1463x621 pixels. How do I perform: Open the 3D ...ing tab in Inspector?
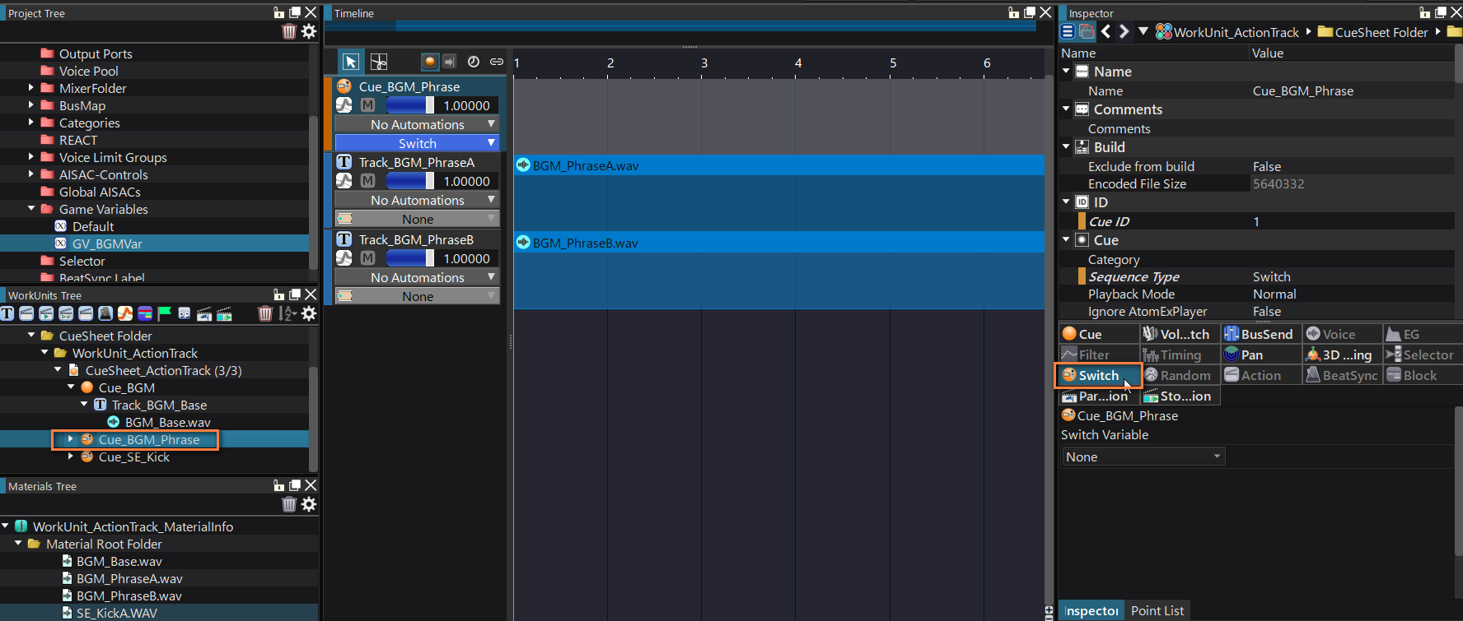1341,355
